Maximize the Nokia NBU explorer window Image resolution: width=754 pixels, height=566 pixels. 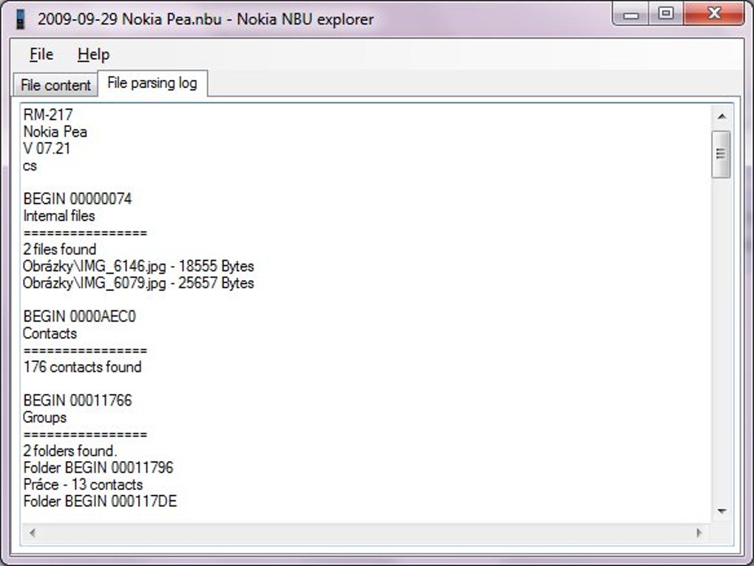[x=665, y=13]
